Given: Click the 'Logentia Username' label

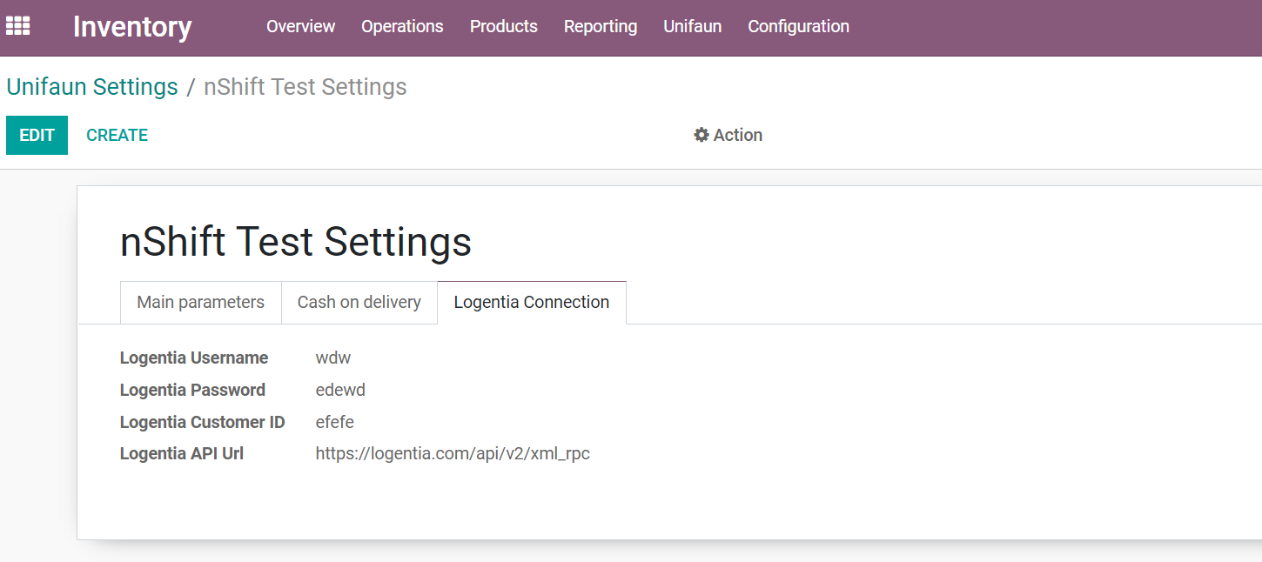Looking at the screenshot, I should pyautogui.click(x=194, y=358).
